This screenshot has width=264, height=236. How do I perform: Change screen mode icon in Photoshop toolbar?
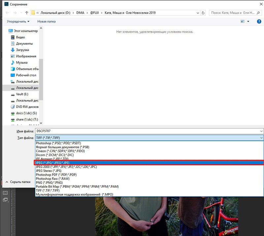tap(5, 200)
